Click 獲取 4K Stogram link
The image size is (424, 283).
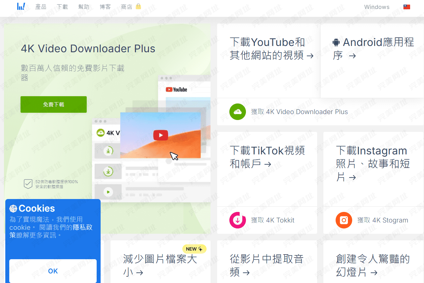(x=383, y=220)
